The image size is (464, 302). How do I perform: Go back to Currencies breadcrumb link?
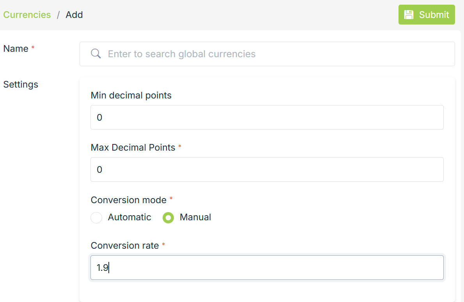click(x=27, y=15)
